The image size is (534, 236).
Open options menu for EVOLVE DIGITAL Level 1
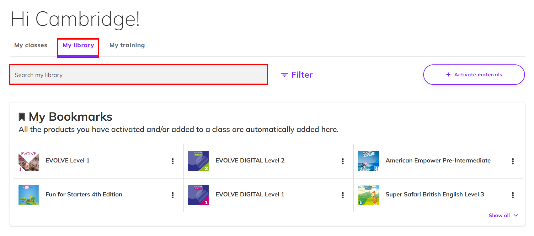[x=343, y=195]
